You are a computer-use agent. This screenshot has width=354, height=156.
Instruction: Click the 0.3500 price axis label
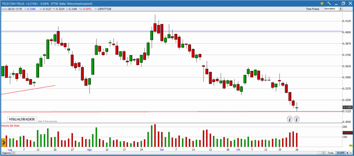point(346,77)
